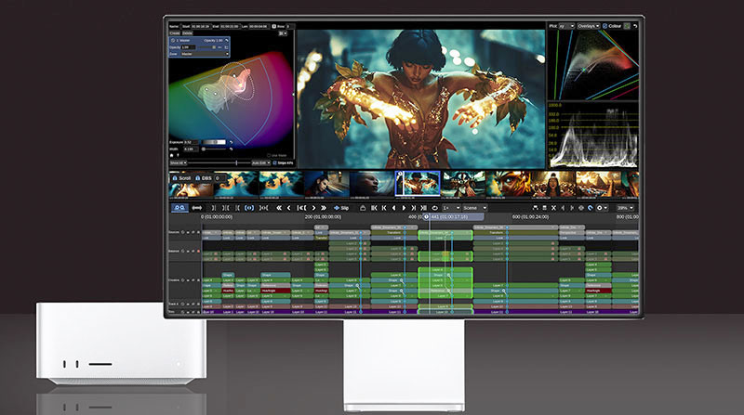
Task: Open the 39% zoom level dropdown
Action: 625,208
